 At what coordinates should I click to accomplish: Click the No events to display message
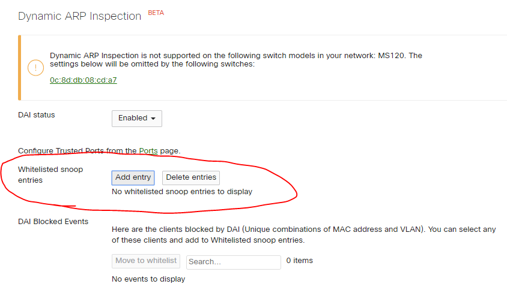pyautogui.click(x=148, y=279)
